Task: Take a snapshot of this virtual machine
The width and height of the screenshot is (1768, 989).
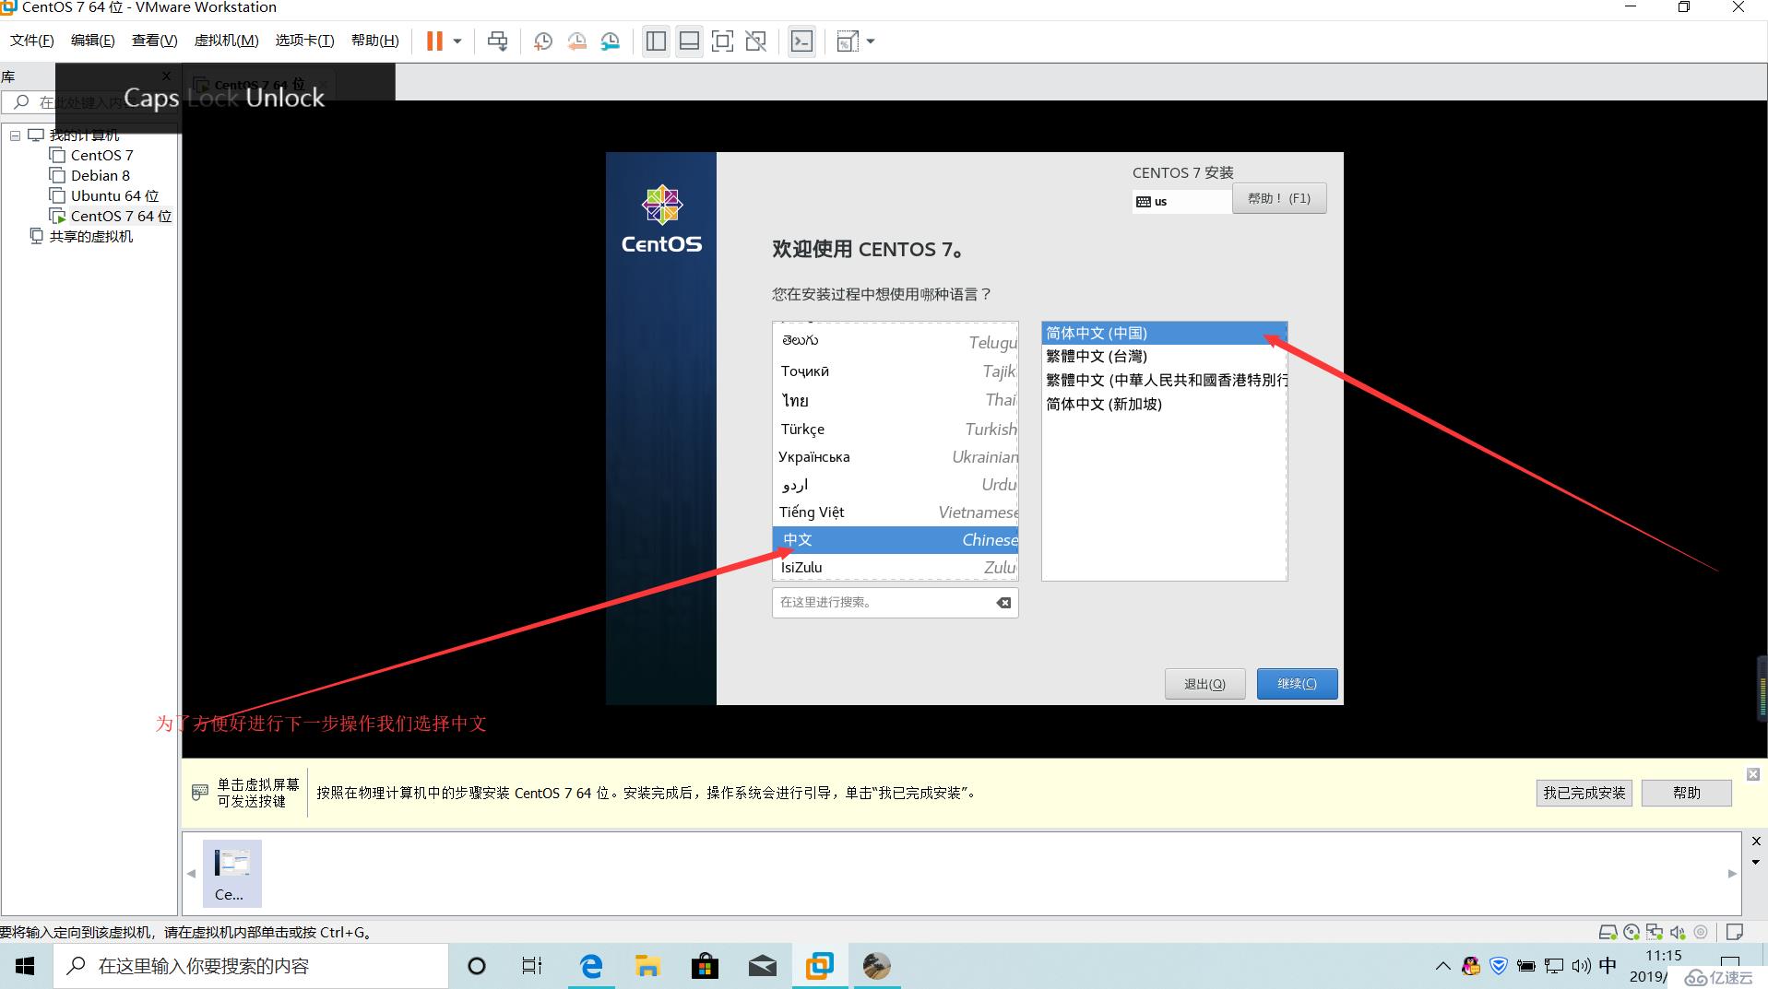Action: point(543,41)
